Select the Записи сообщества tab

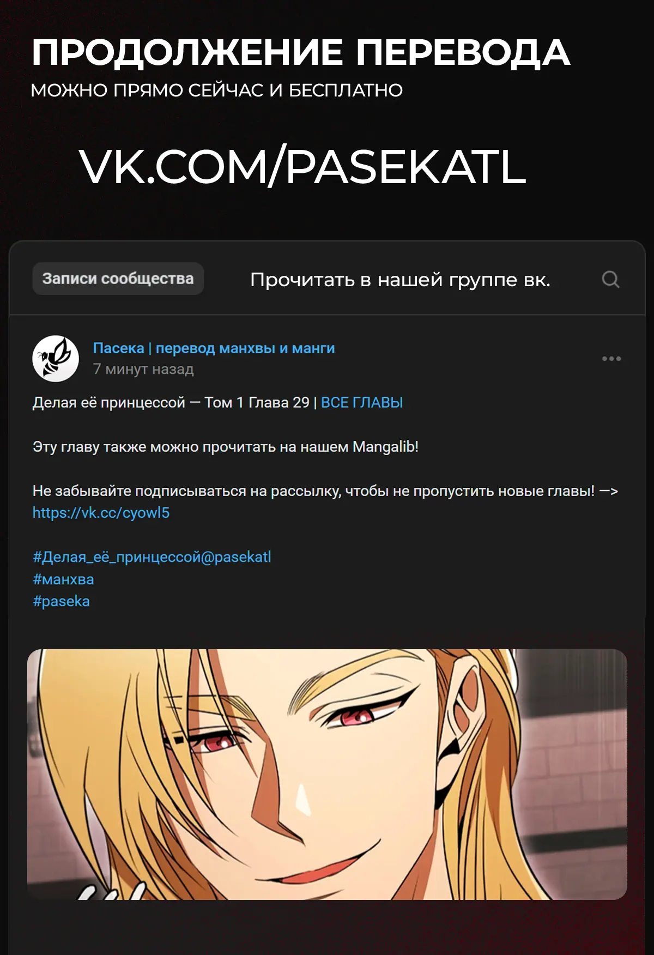pyautogui.click(x=118, y=279)
